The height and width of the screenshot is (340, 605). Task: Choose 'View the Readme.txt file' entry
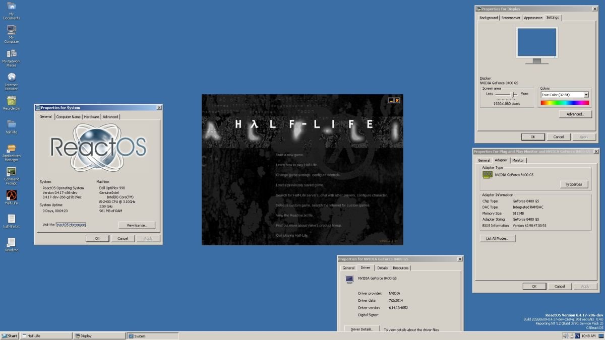(294, 215)
